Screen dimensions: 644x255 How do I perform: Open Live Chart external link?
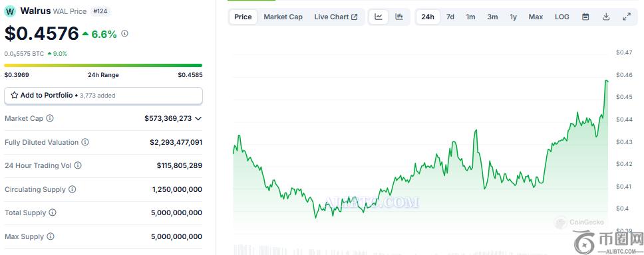335,17
